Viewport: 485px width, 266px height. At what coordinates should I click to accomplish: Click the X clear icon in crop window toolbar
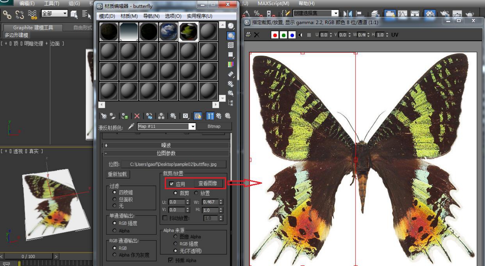[x=257, y=35]
